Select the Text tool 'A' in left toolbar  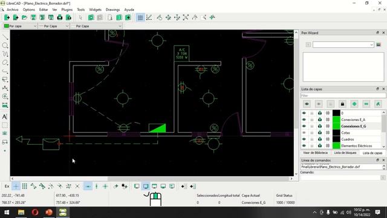pyautogui.click(x=5, y=117)
